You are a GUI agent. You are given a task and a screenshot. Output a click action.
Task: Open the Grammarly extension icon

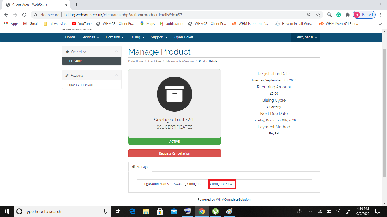[x=338, y=15]
